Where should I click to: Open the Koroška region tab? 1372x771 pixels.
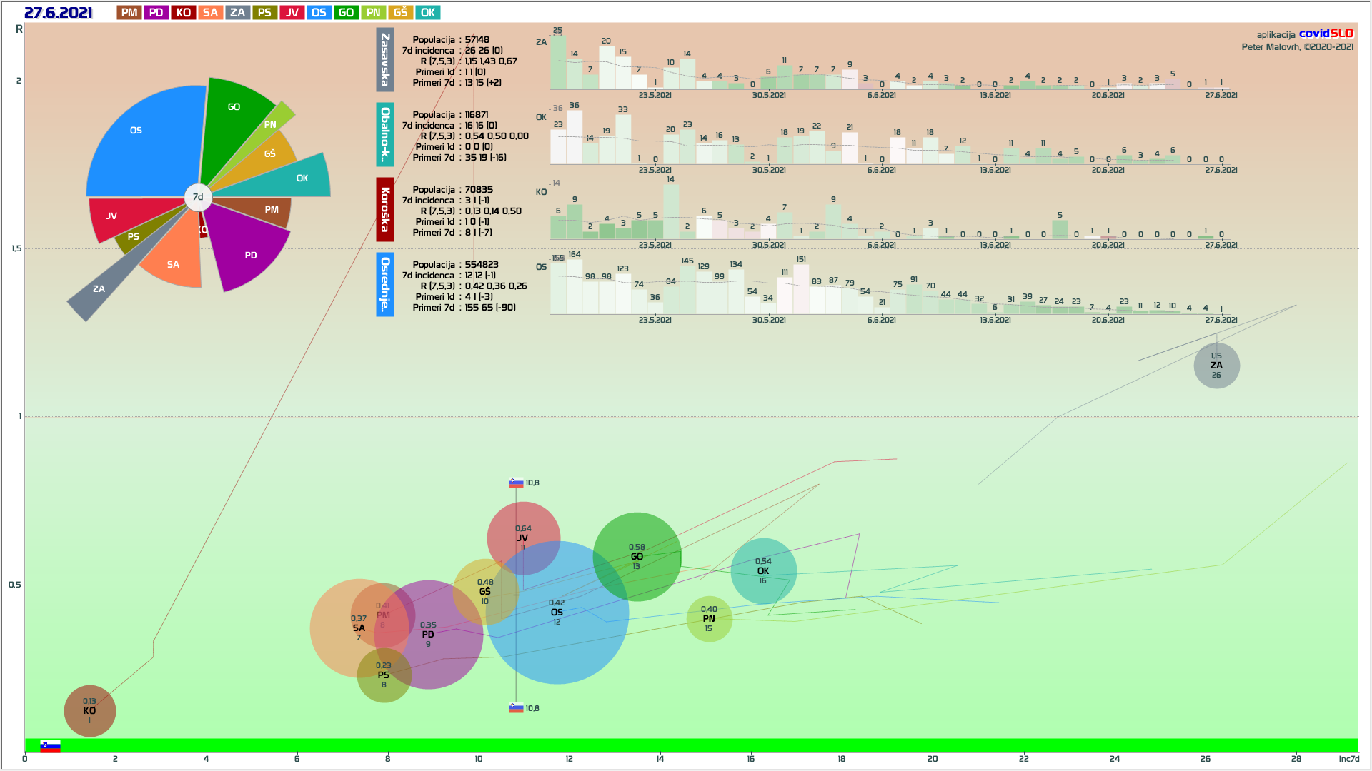385,210
